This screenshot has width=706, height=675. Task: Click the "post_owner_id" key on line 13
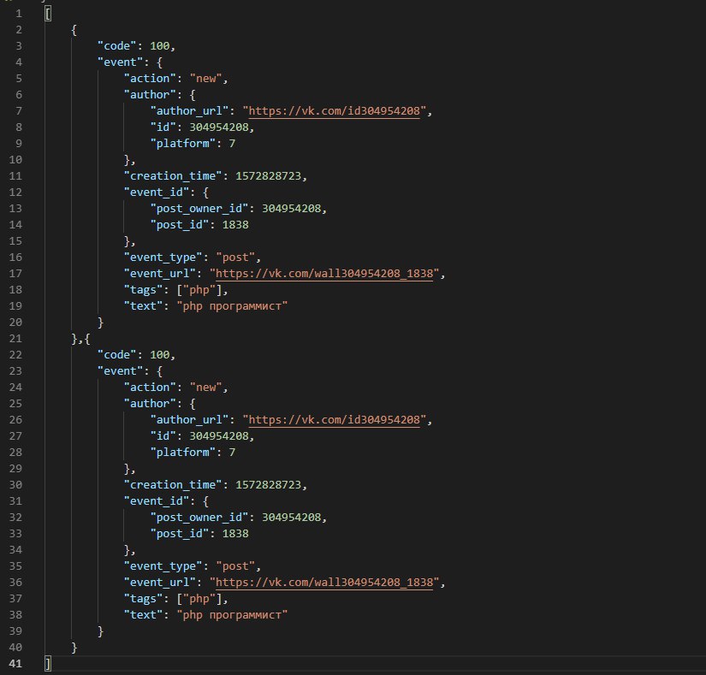point(199,209)
